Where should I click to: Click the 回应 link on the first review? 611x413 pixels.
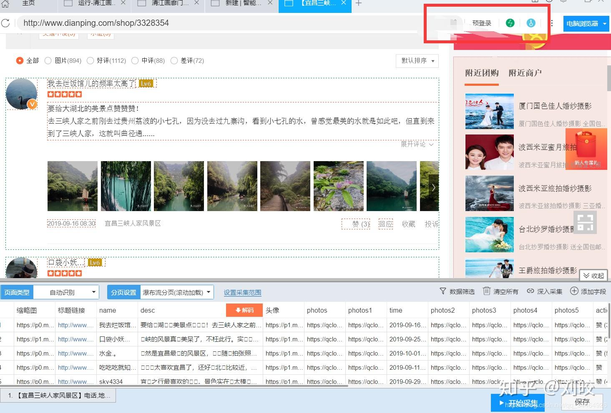click(386, 224)
